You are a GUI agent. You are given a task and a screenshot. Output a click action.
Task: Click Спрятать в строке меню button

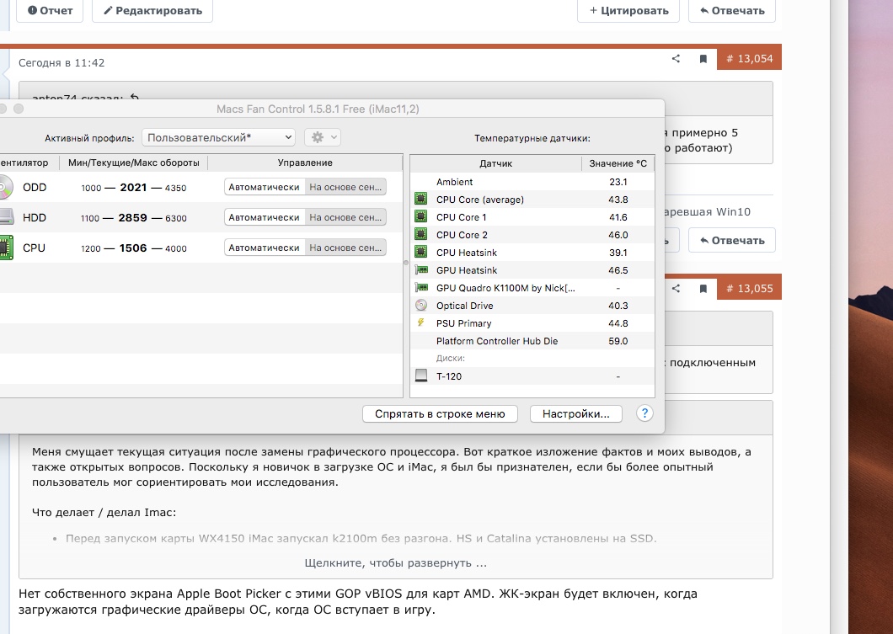[x=440, y=413]
